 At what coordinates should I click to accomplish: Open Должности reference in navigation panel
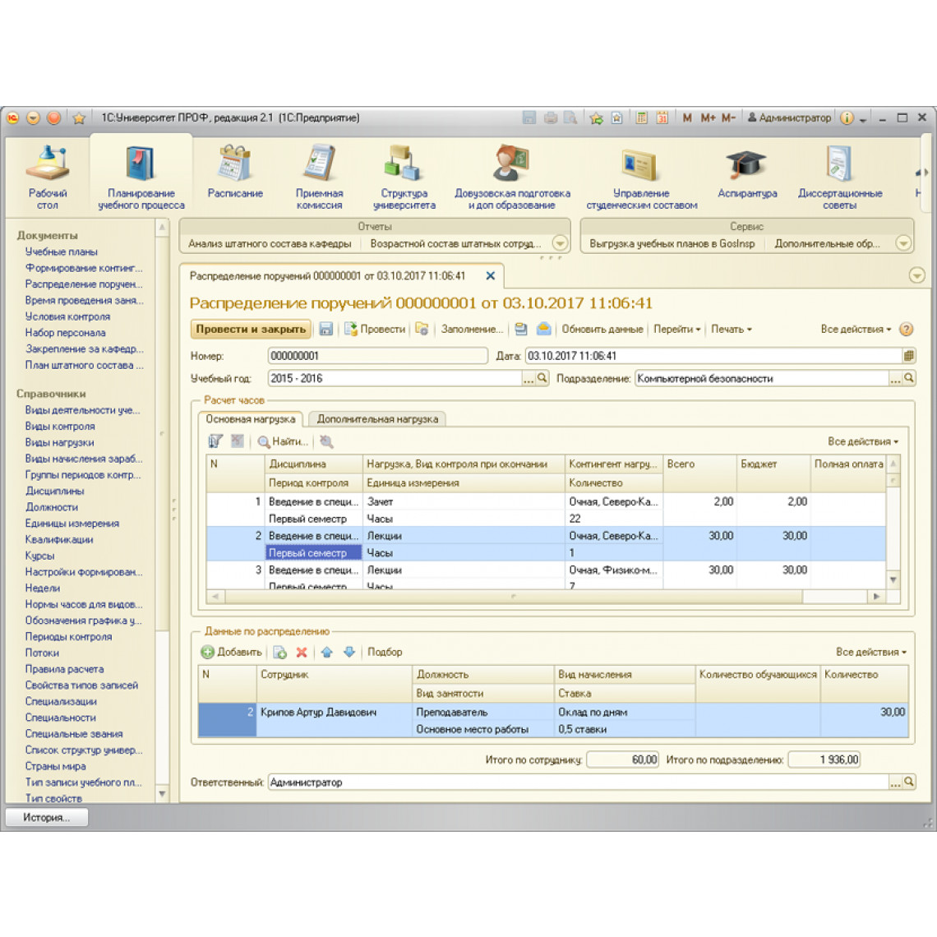(52, 507)
